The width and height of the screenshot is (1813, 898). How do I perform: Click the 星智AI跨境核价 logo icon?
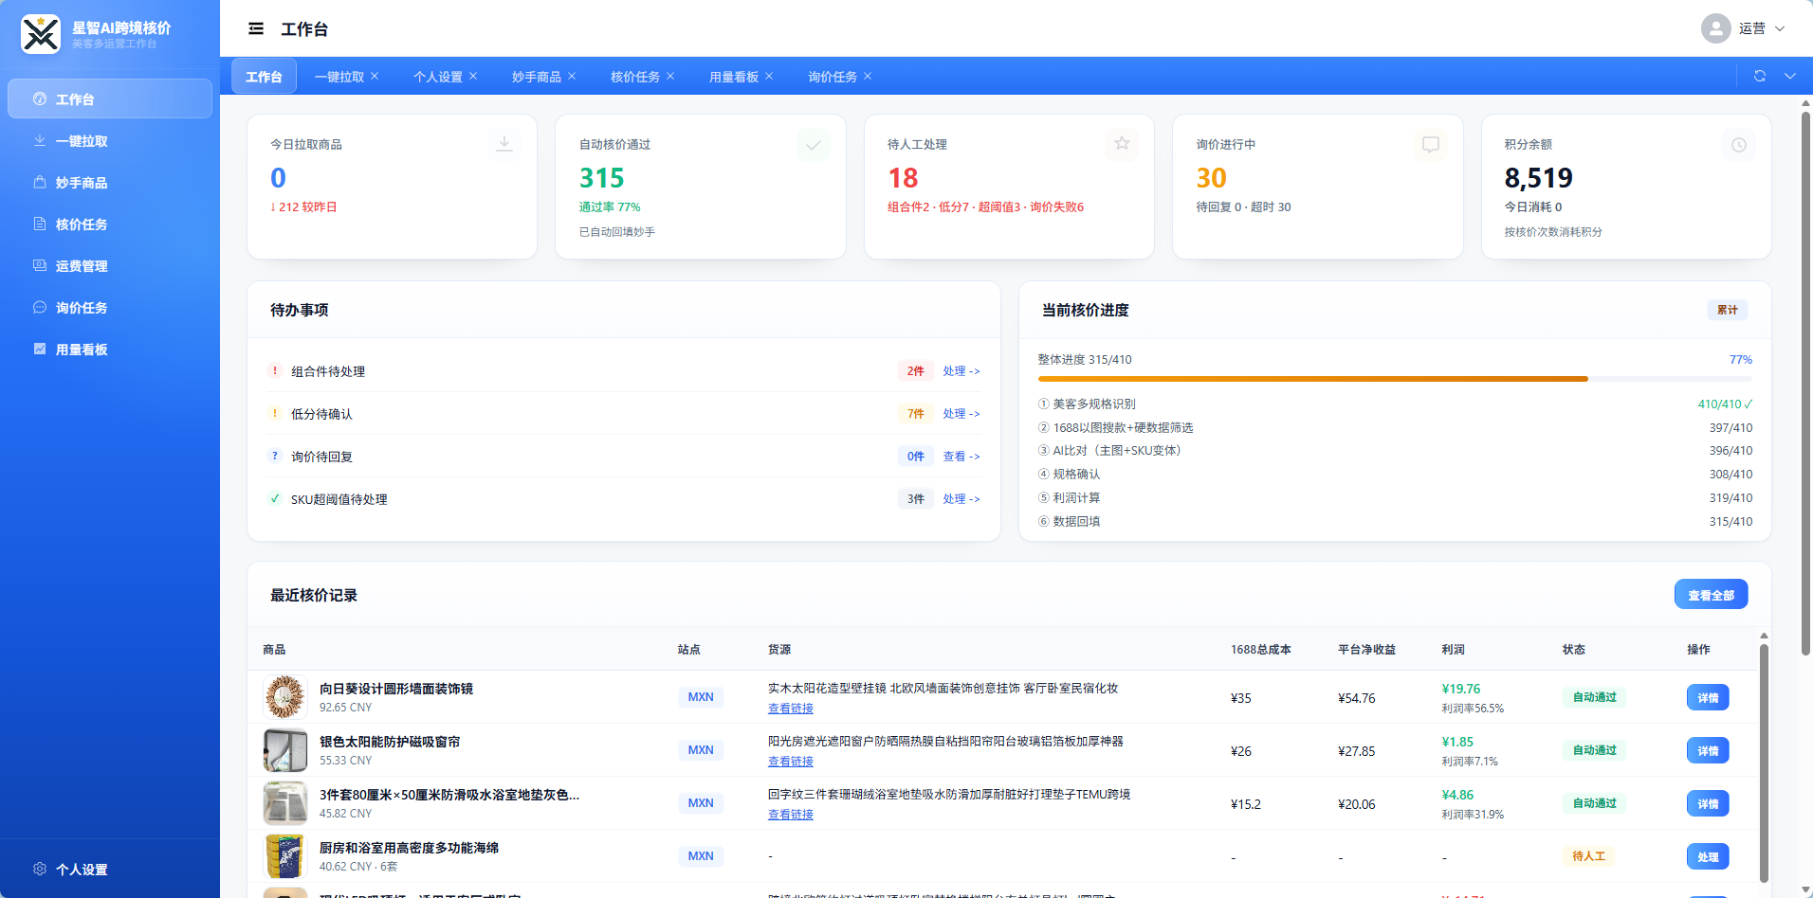pos(41,34)
